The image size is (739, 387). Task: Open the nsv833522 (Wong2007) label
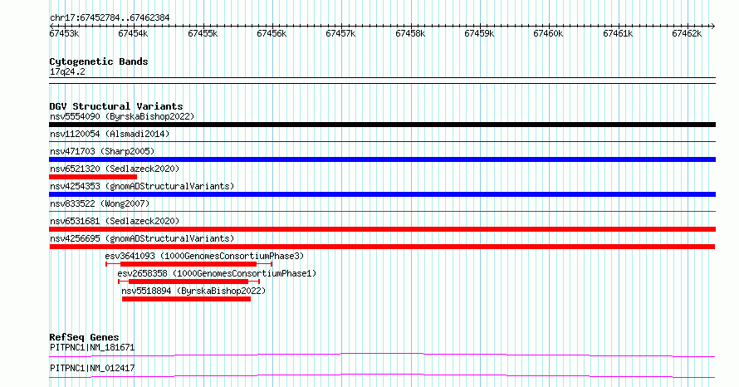(x=100, y=203)
